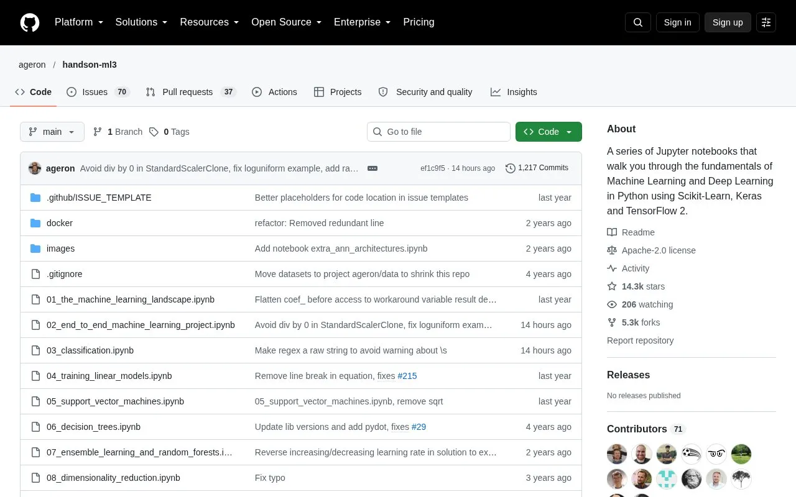Expand the Resources menu

coord(210,22)
